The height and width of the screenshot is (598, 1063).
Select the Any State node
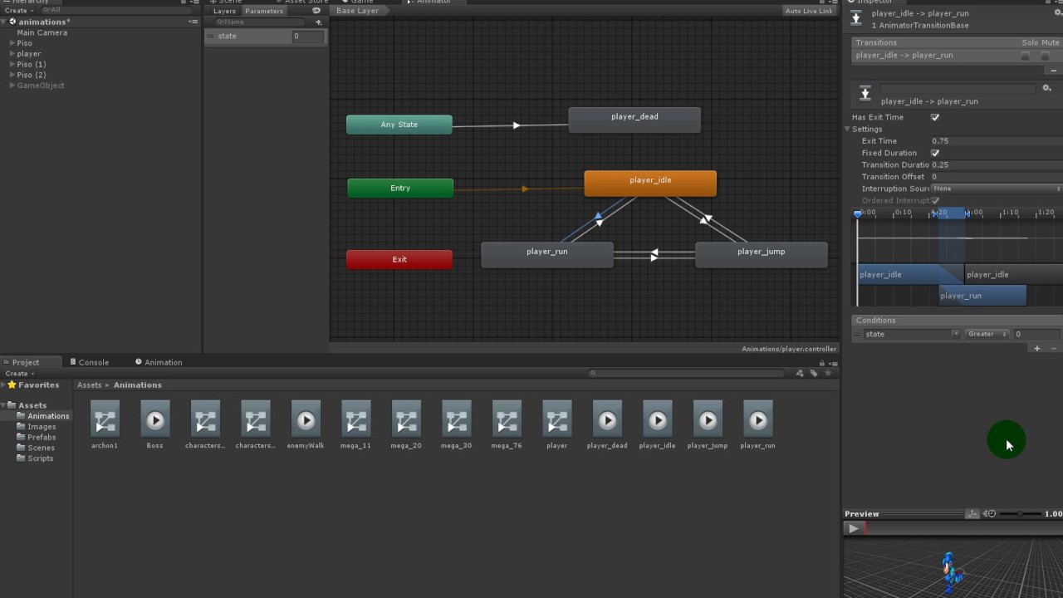pos(399,125)
